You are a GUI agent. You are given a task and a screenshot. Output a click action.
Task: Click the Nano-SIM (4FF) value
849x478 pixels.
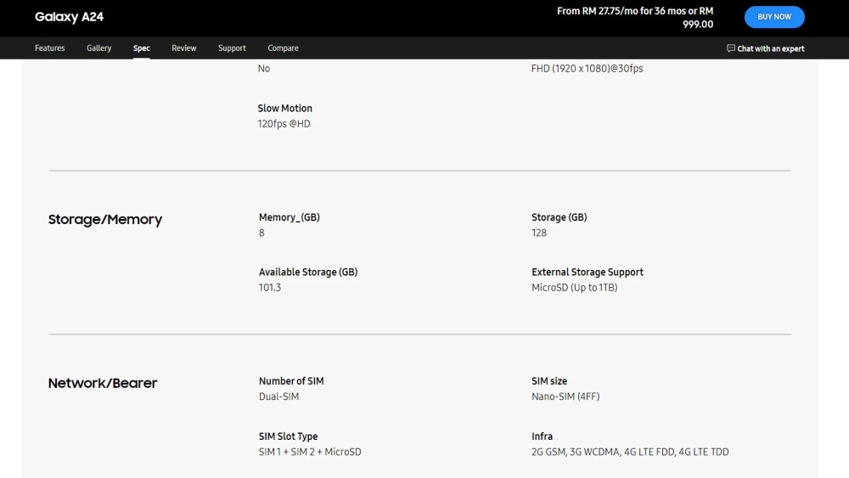click(x=565, y=396)
